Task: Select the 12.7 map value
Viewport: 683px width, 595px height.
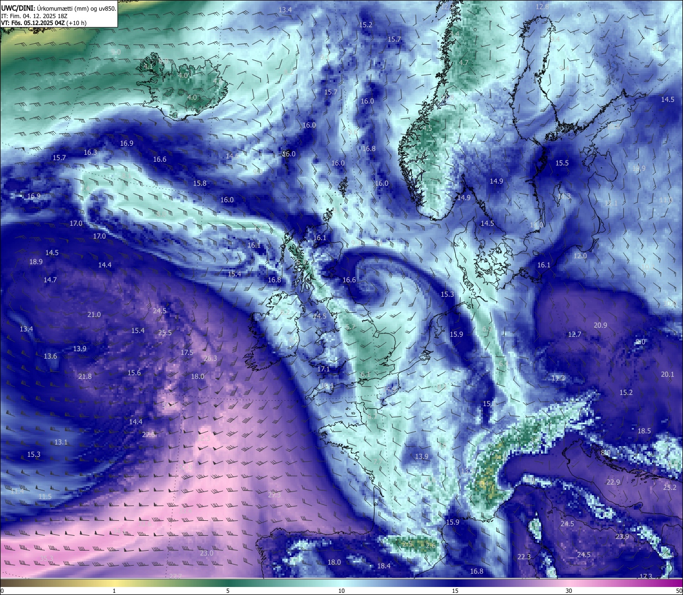Action: pos(574,334)
